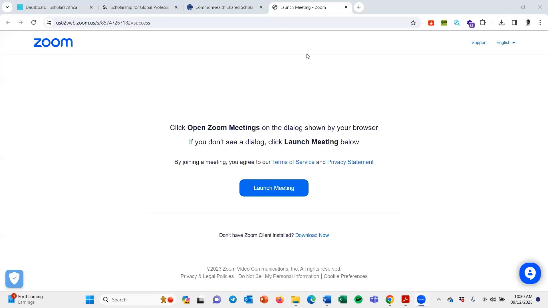Image resolution: width=548 pixels, height=308 pixels.
Task: Click the Microsoft Teams taskbar icon
Action: [374, 300]
